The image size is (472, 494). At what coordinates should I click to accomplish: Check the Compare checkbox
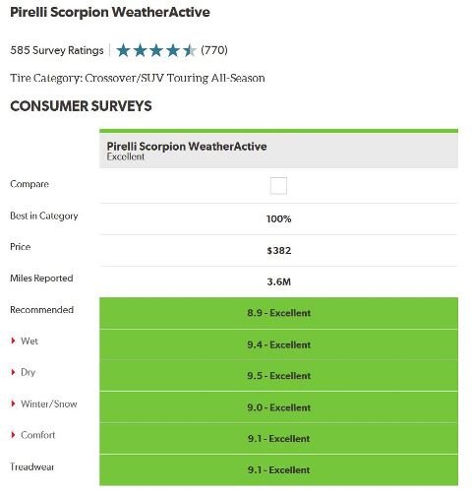(x=278, y=186)
